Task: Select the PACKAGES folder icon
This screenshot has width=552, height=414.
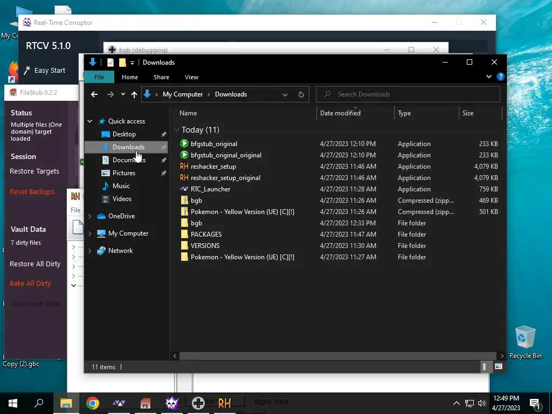Action: tap(184, 234)
